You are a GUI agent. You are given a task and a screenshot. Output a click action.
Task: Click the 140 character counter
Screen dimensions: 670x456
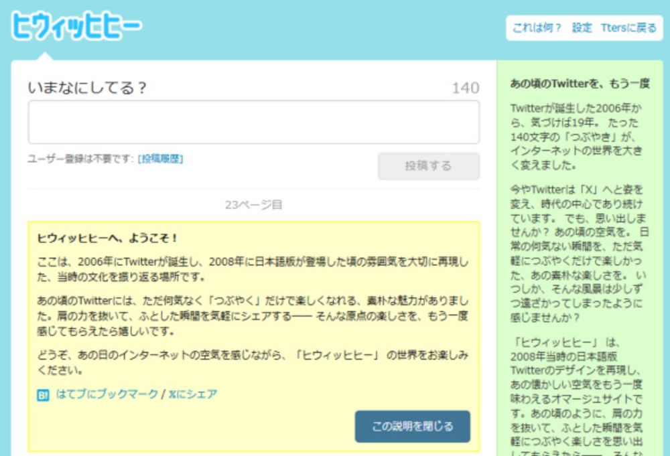tap(466, 88)
